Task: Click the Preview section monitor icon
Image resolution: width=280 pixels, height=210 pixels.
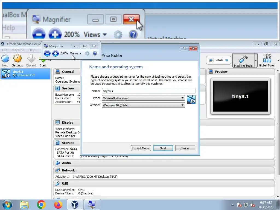Action: tap(211, 72)
